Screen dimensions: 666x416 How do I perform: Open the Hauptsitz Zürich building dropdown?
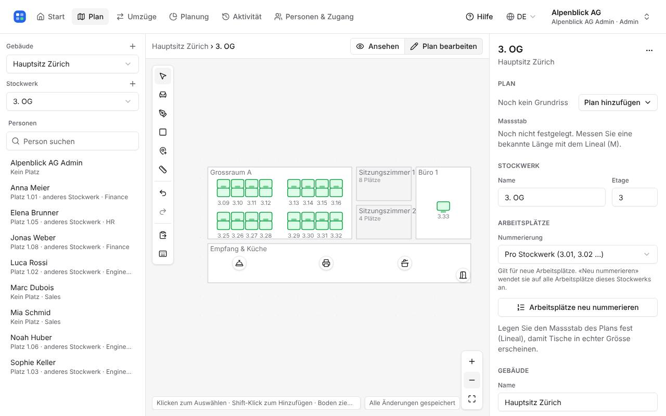(x=72, y=64)
